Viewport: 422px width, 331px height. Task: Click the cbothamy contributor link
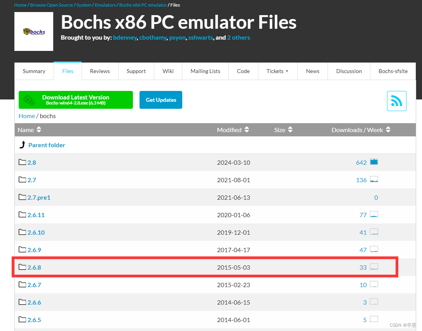[x=153, y=38]
